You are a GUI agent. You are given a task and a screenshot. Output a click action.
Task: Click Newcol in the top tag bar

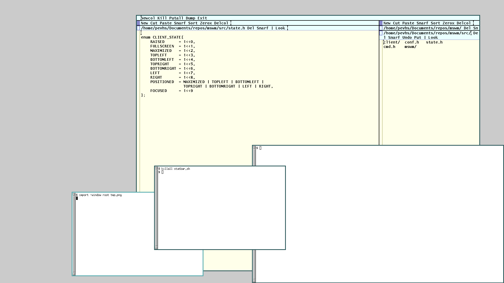pyautogui.click(x=148, y=18)
